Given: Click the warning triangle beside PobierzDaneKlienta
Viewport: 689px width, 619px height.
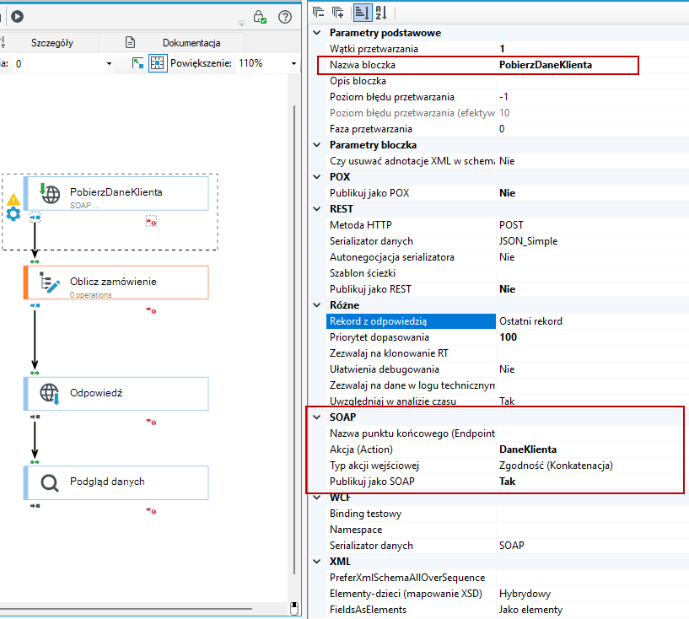Looking at the screenshot, I should coord(13,200).
